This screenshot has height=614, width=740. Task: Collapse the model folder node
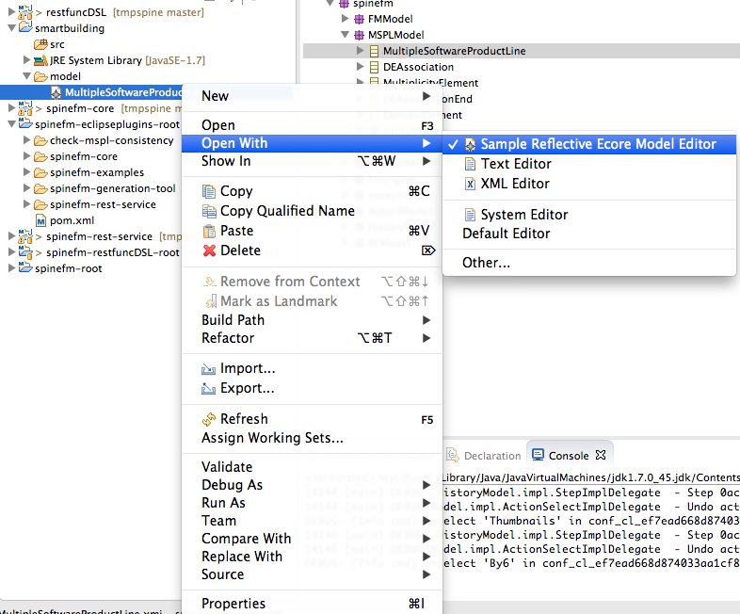(27, 76)
